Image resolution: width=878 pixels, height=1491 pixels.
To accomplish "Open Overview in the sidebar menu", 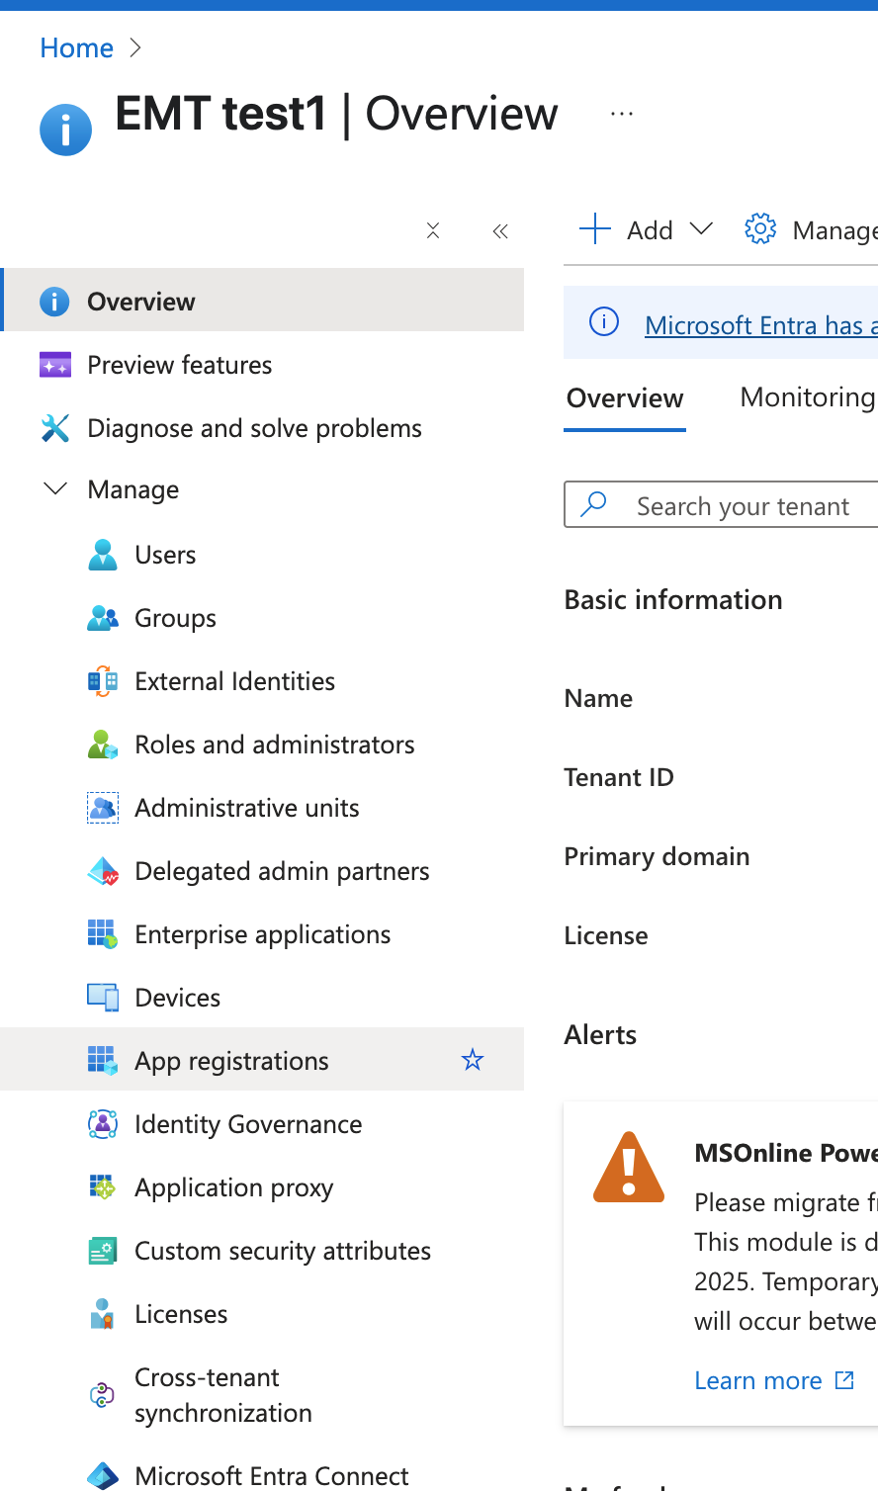I will click(262, 300).
